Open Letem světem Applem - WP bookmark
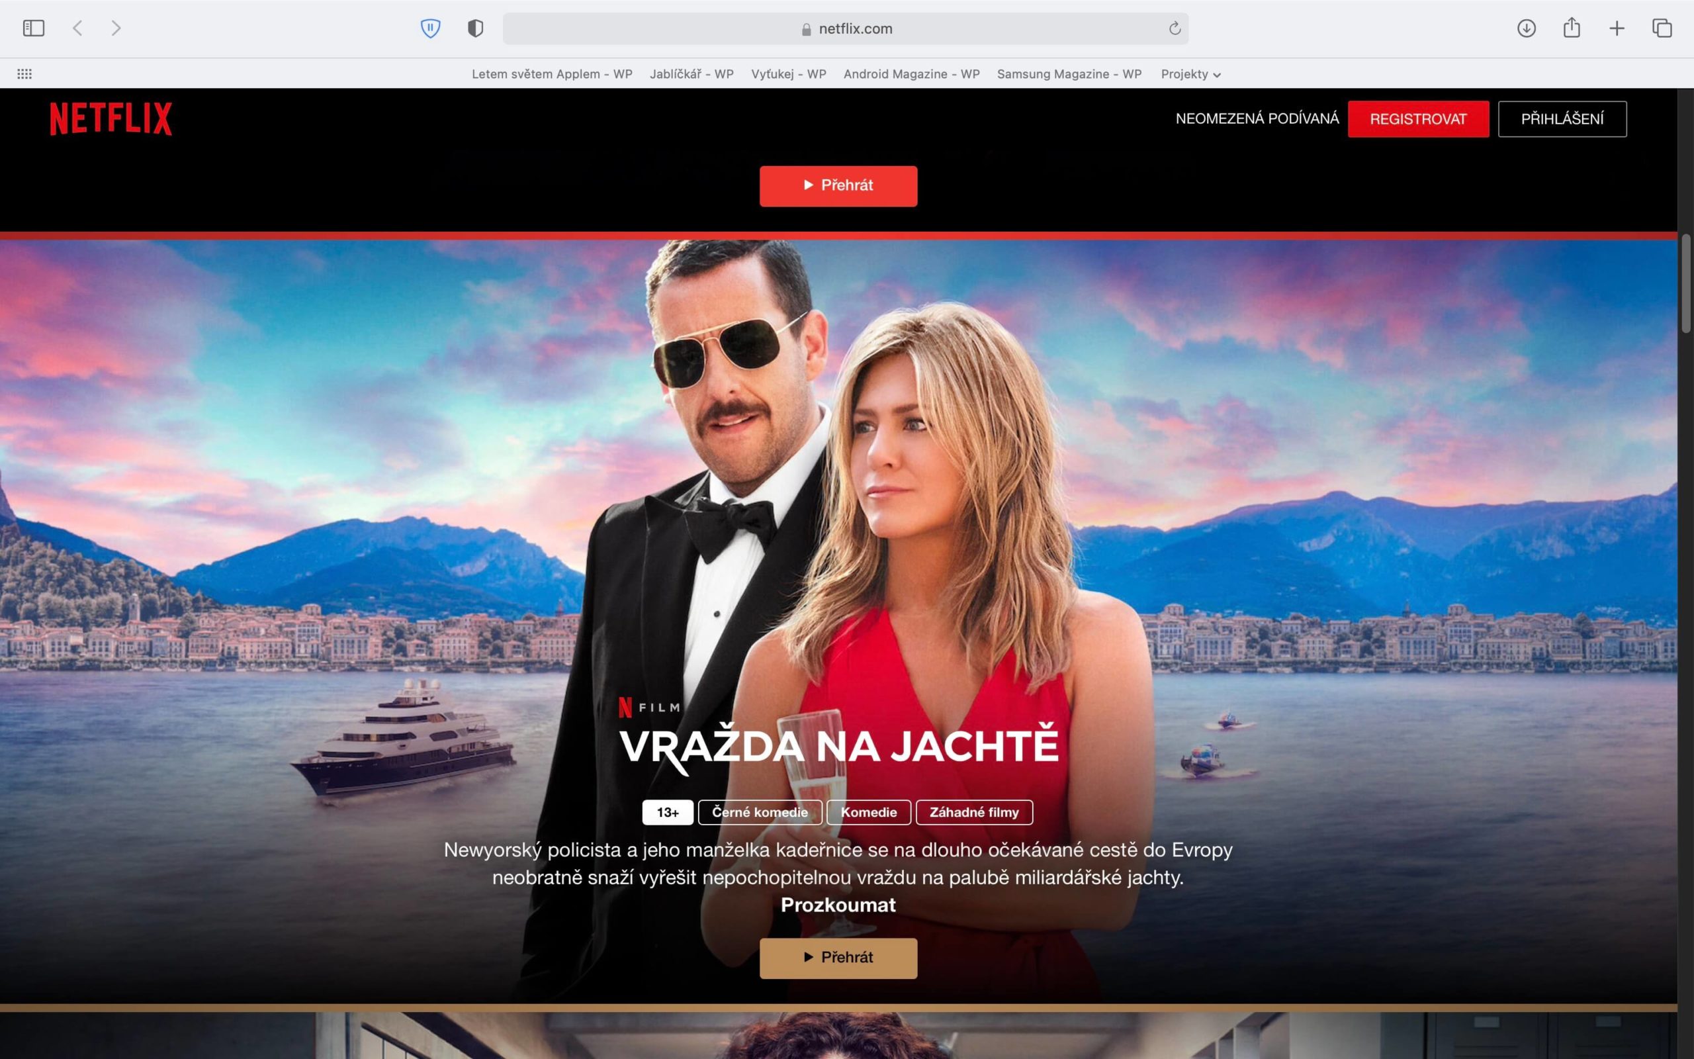The height and width of the screenshot is (1059, 1694). [552, 73]
